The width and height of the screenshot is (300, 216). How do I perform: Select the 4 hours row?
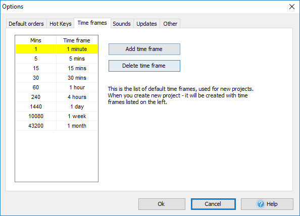tap(57, 97)
